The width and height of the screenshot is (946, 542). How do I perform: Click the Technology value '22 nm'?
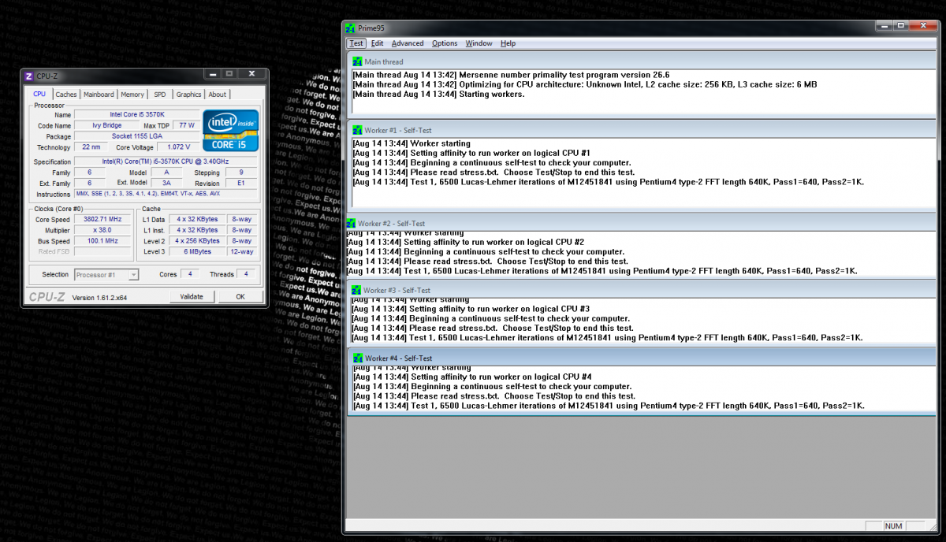tap(91, 147)
